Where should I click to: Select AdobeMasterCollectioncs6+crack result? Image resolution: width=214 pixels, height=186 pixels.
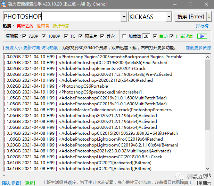105,110
